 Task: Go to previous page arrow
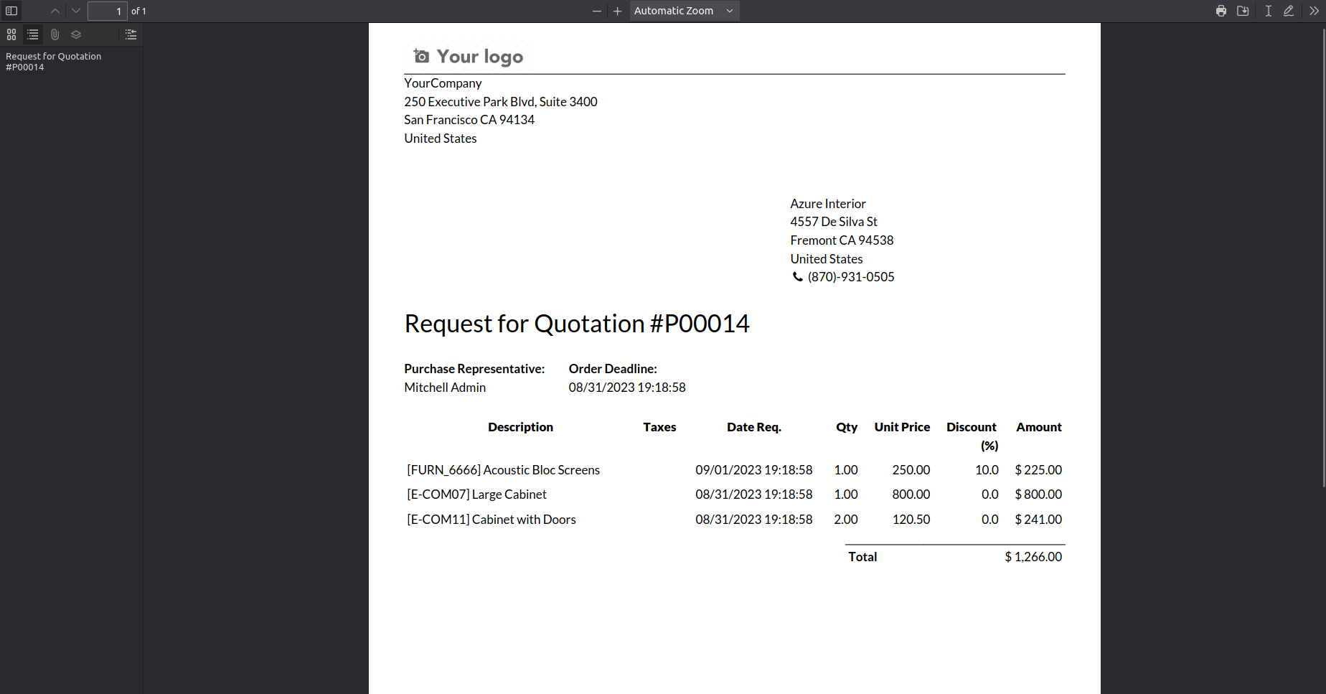(55, 11)
